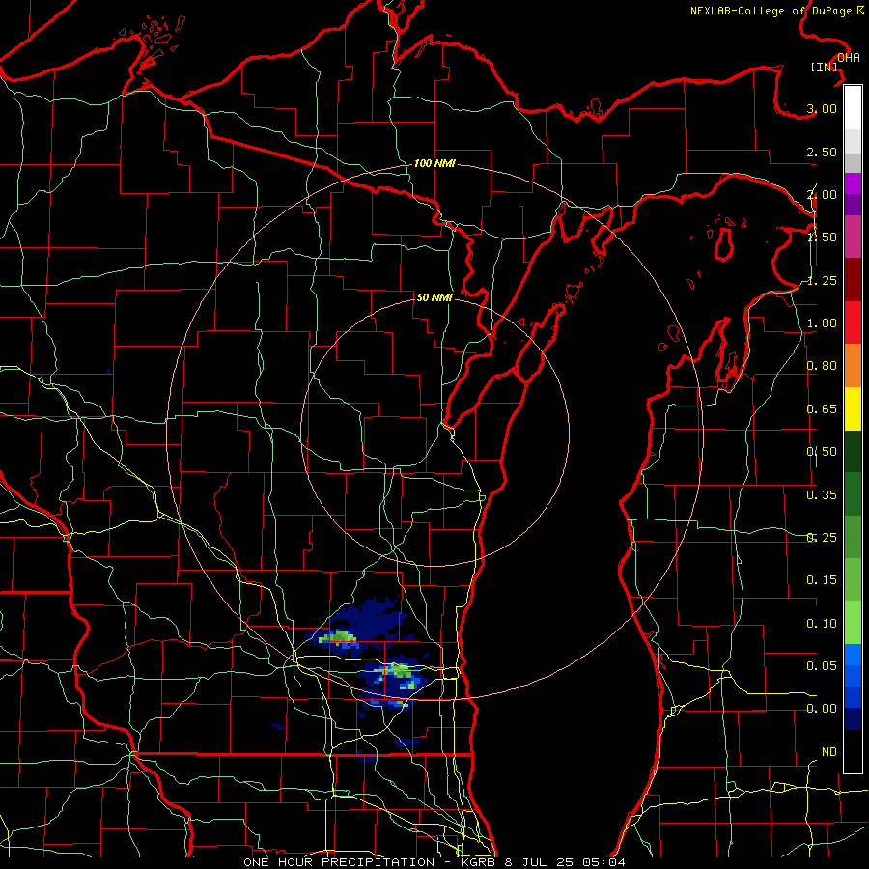Select the pink legend swatch at 1.50
The width and height of the screenshot is (869, 869).
coord(853,237)
